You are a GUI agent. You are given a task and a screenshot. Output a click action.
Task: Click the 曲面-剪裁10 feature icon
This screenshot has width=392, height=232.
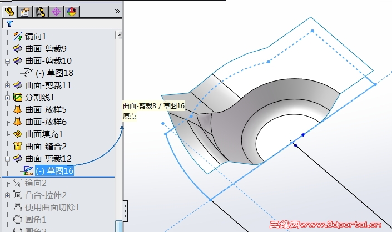click(x=18, y=60)
